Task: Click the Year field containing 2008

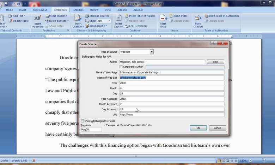Action: pyautogui.click(x=172, y=83)
